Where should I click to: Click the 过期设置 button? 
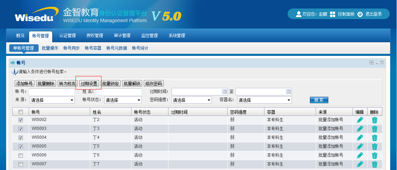(89, 83)
